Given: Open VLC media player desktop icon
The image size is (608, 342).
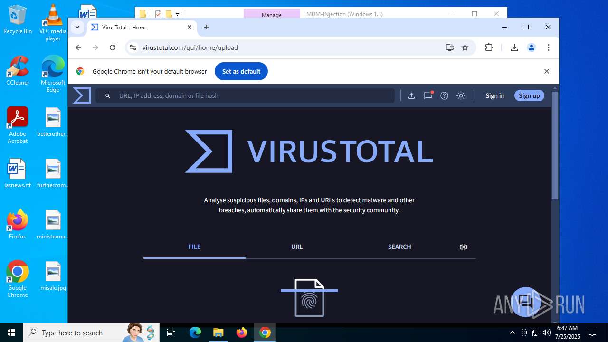Looking at the screenshot, I should point(53,22).
